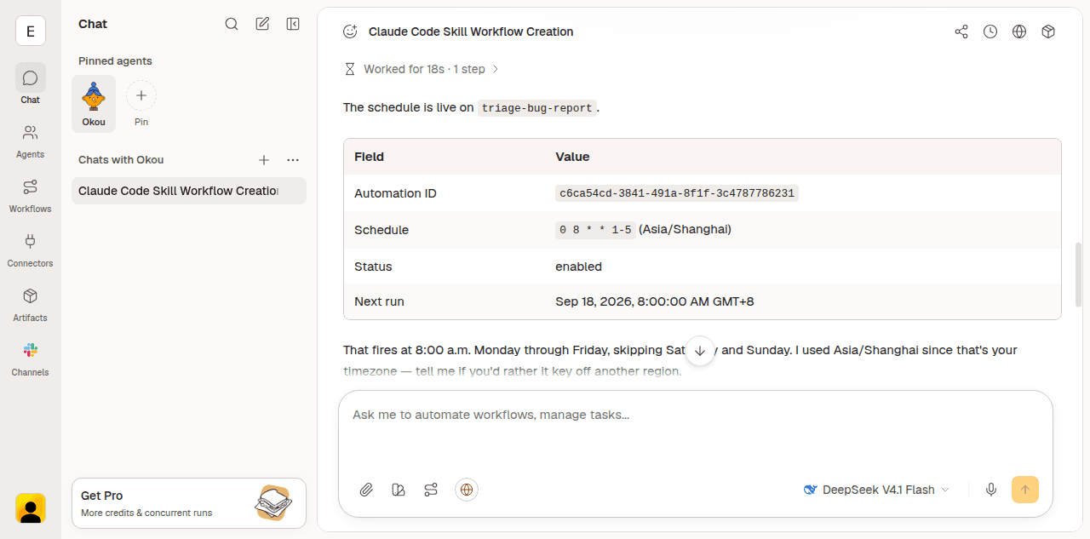Open the chat history clock icon
Screen dimensions: 1090x539
(990, 32)
